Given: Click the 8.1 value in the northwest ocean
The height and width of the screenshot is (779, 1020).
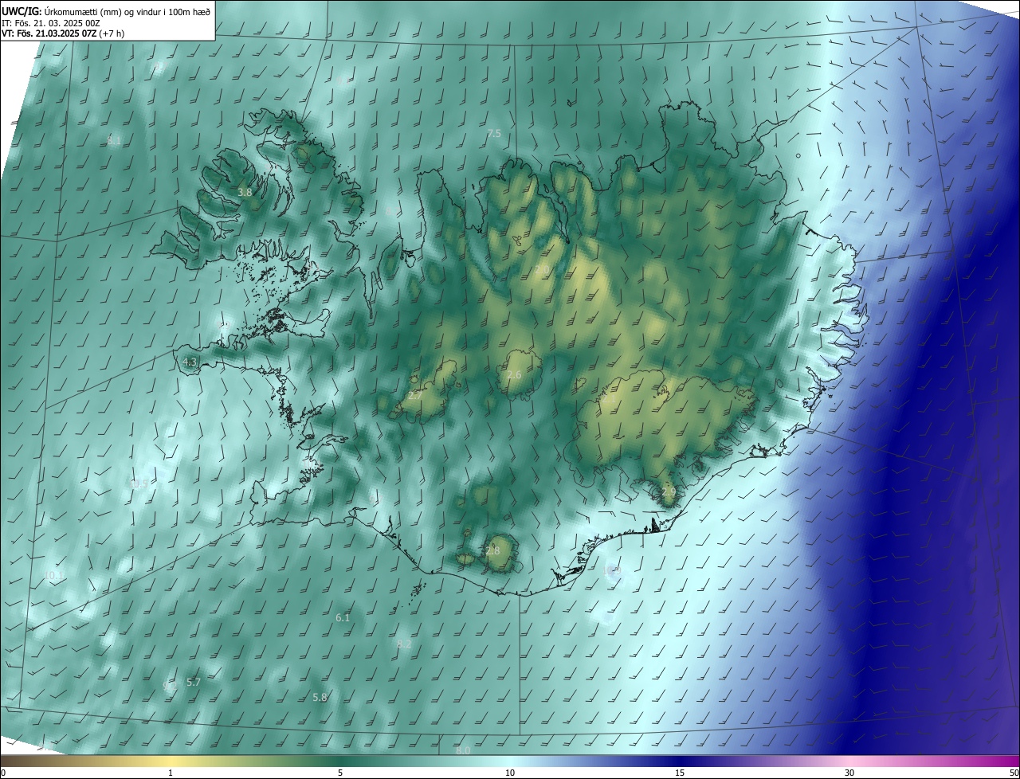Looking at the screenshot, I should (114, 140).
